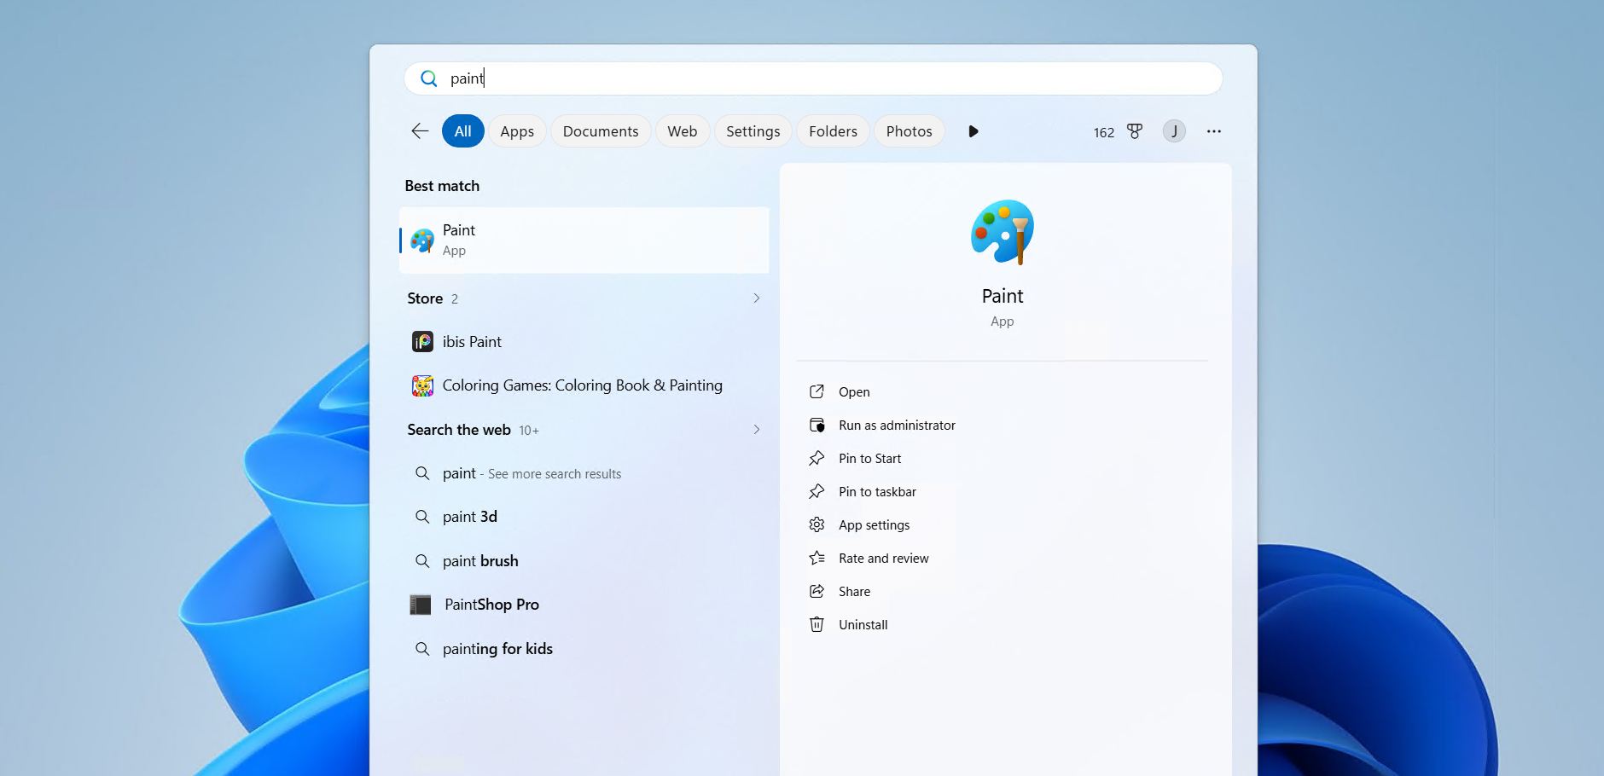Click search icon beside 'painting for kids'

click(x=422, y=649)
